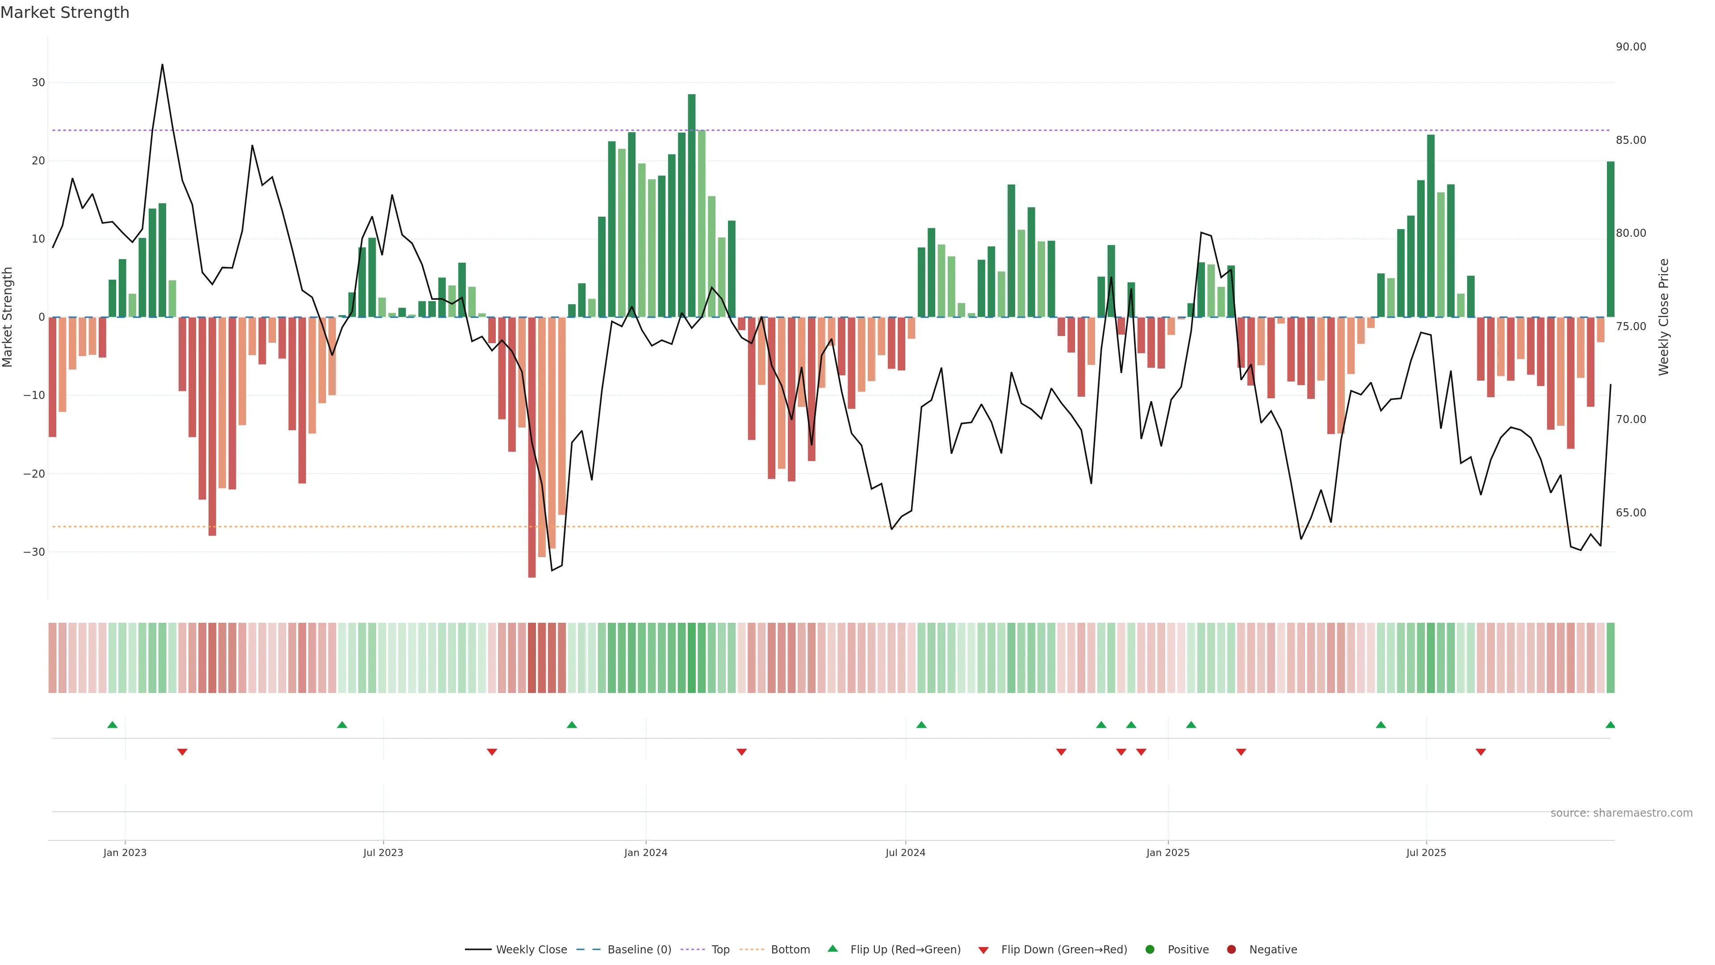
Task: Click the red flip-down marker after Jul 2025
Action: tap(1481, 752)
